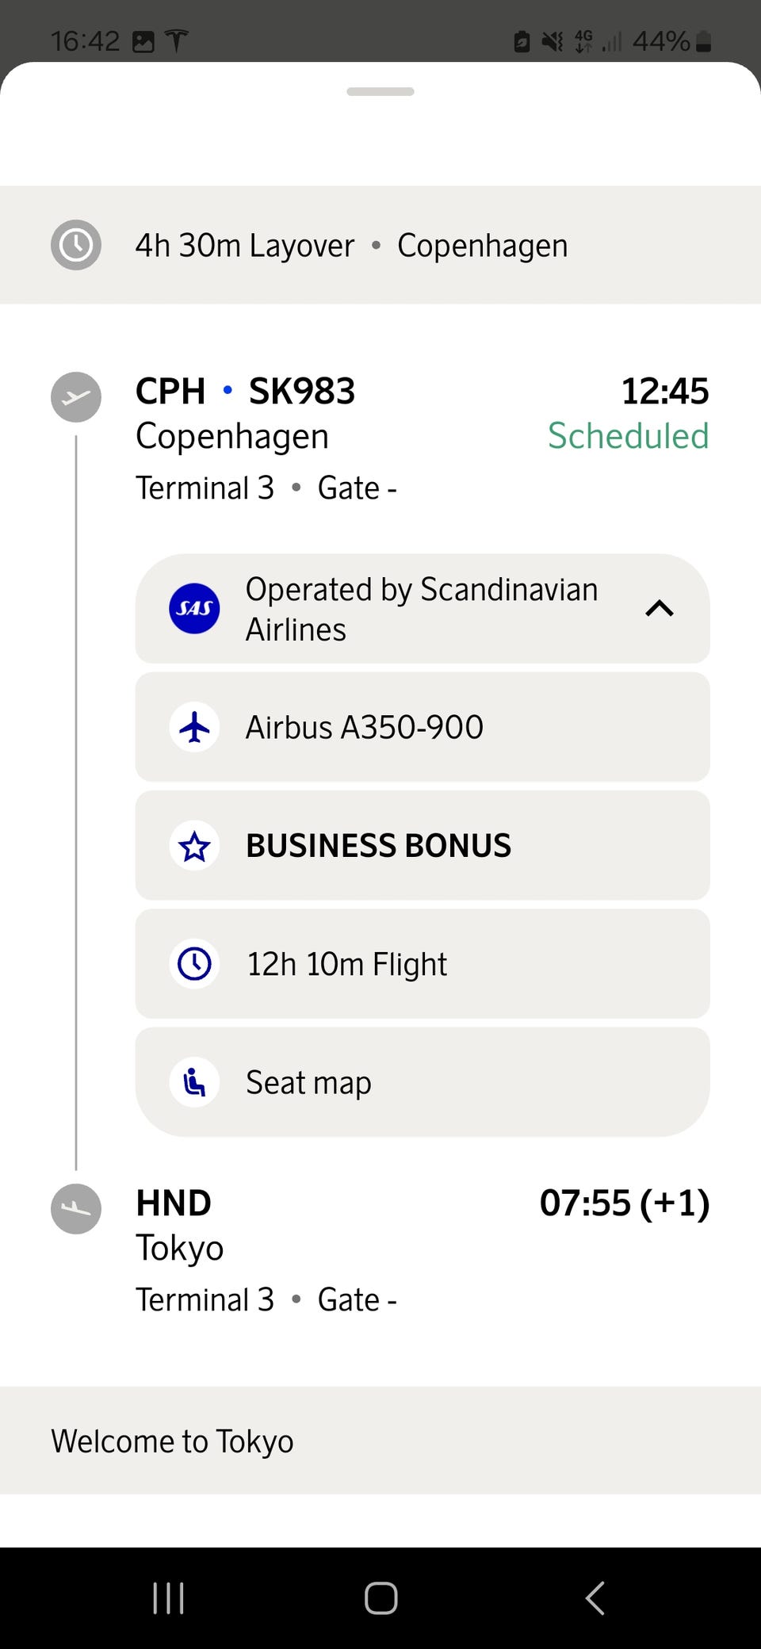Tap the SK983 flight number
Image resolution: width=761 pixels, height=1649 pixels.
(302, 392)
